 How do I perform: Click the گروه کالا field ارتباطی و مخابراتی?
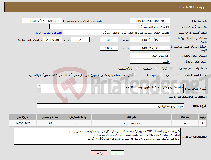[x=111, y=106]
